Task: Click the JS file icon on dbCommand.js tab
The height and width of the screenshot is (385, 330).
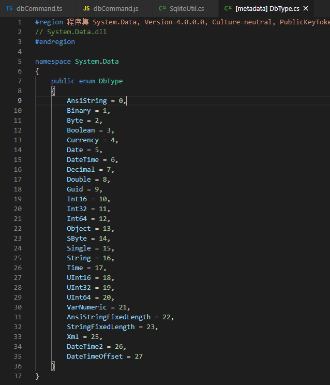Action: (86, 9)
